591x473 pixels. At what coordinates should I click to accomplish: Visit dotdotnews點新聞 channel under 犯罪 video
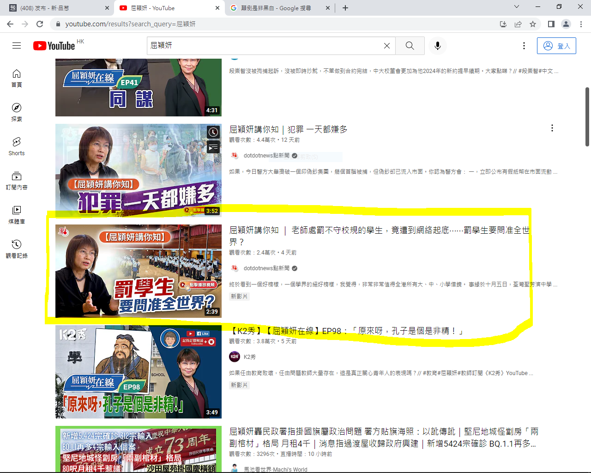[x=266, y=156]
